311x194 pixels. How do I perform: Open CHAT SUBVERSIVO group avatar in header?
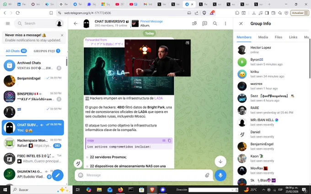[86, 24]
